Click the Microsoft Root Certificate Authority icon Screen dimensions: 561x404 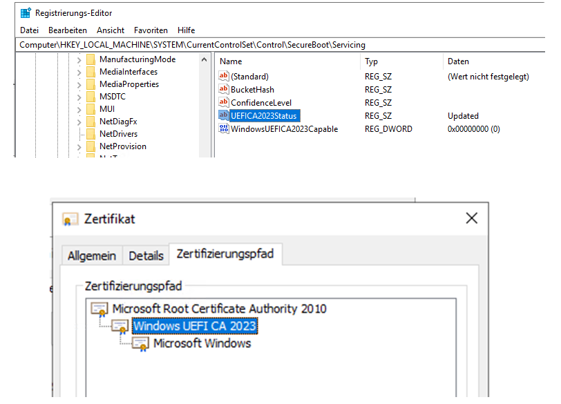click(x=99, y=309)
